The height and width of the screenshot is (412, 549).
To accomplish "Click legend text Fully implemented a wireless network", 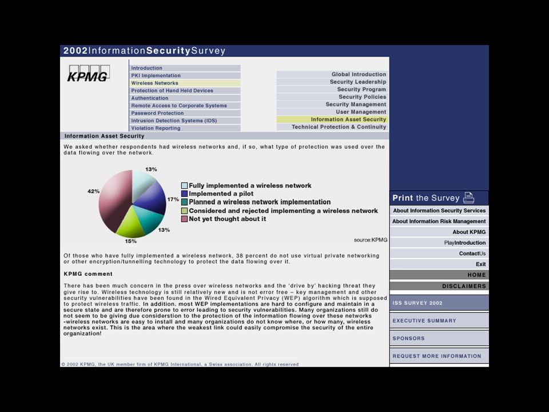I will [250, 185].
